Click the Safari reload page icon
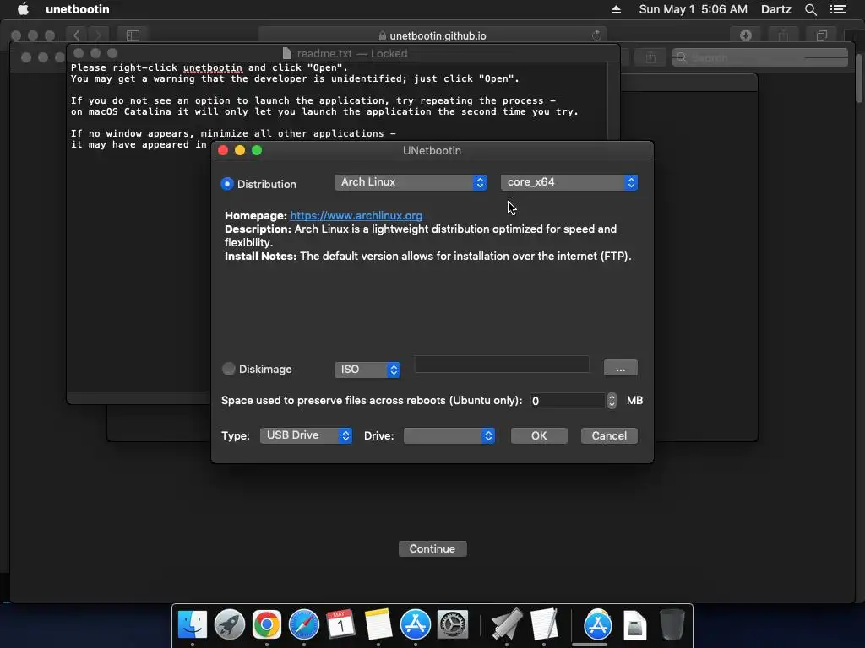The height and width of the screenshot is (648, 865). pos(596,35)
